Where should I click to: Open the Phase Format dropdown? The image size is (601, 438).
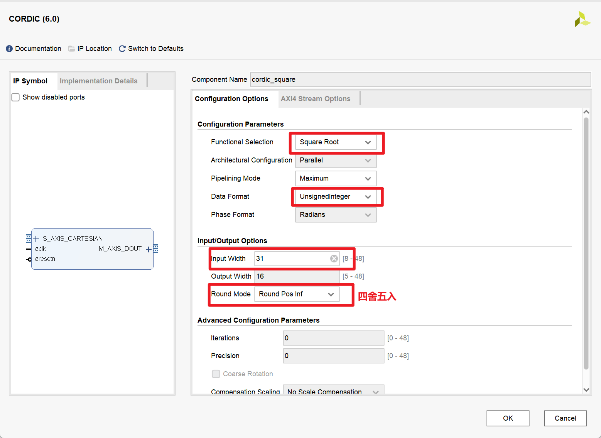[336, 215]
